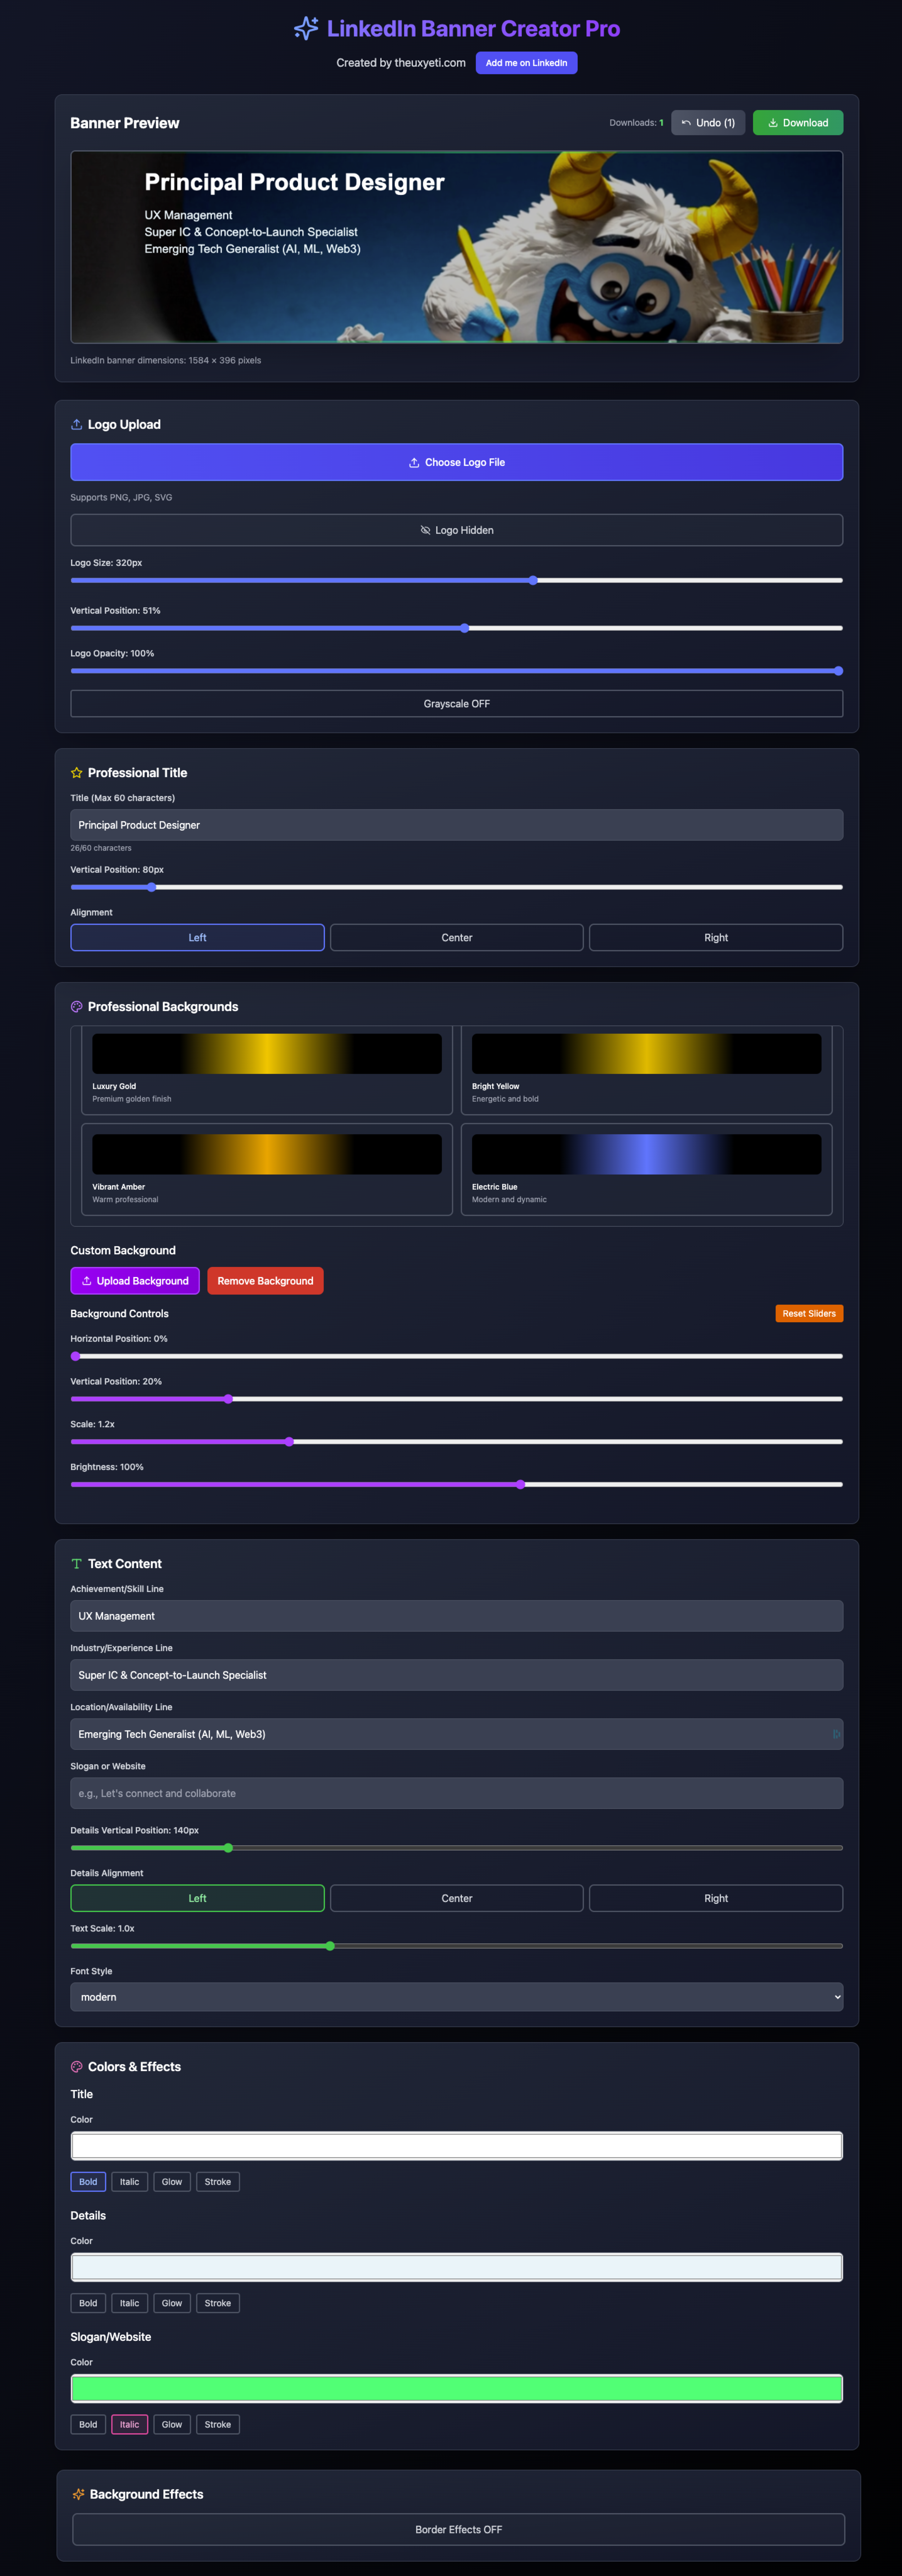
Task: Click the sparkle logo icon in header
Action: [x=306, y=28]
